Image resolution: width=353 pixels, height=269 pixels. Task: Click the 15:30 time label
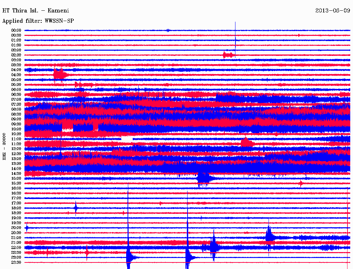pos(16,183)
